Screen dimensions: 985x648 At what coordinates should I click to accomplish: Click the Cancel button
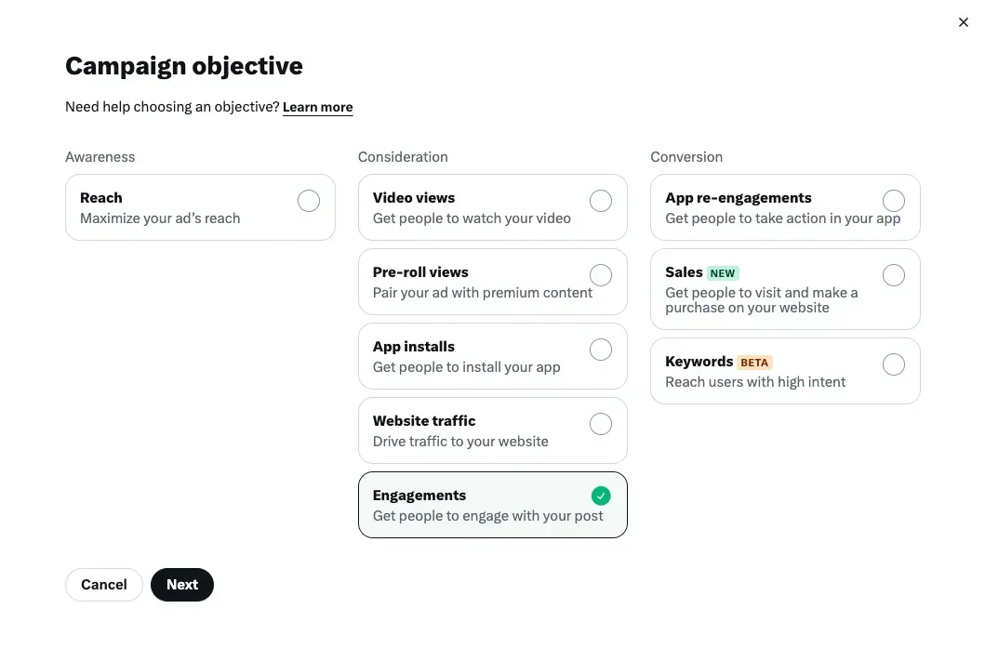click(103, 585)
